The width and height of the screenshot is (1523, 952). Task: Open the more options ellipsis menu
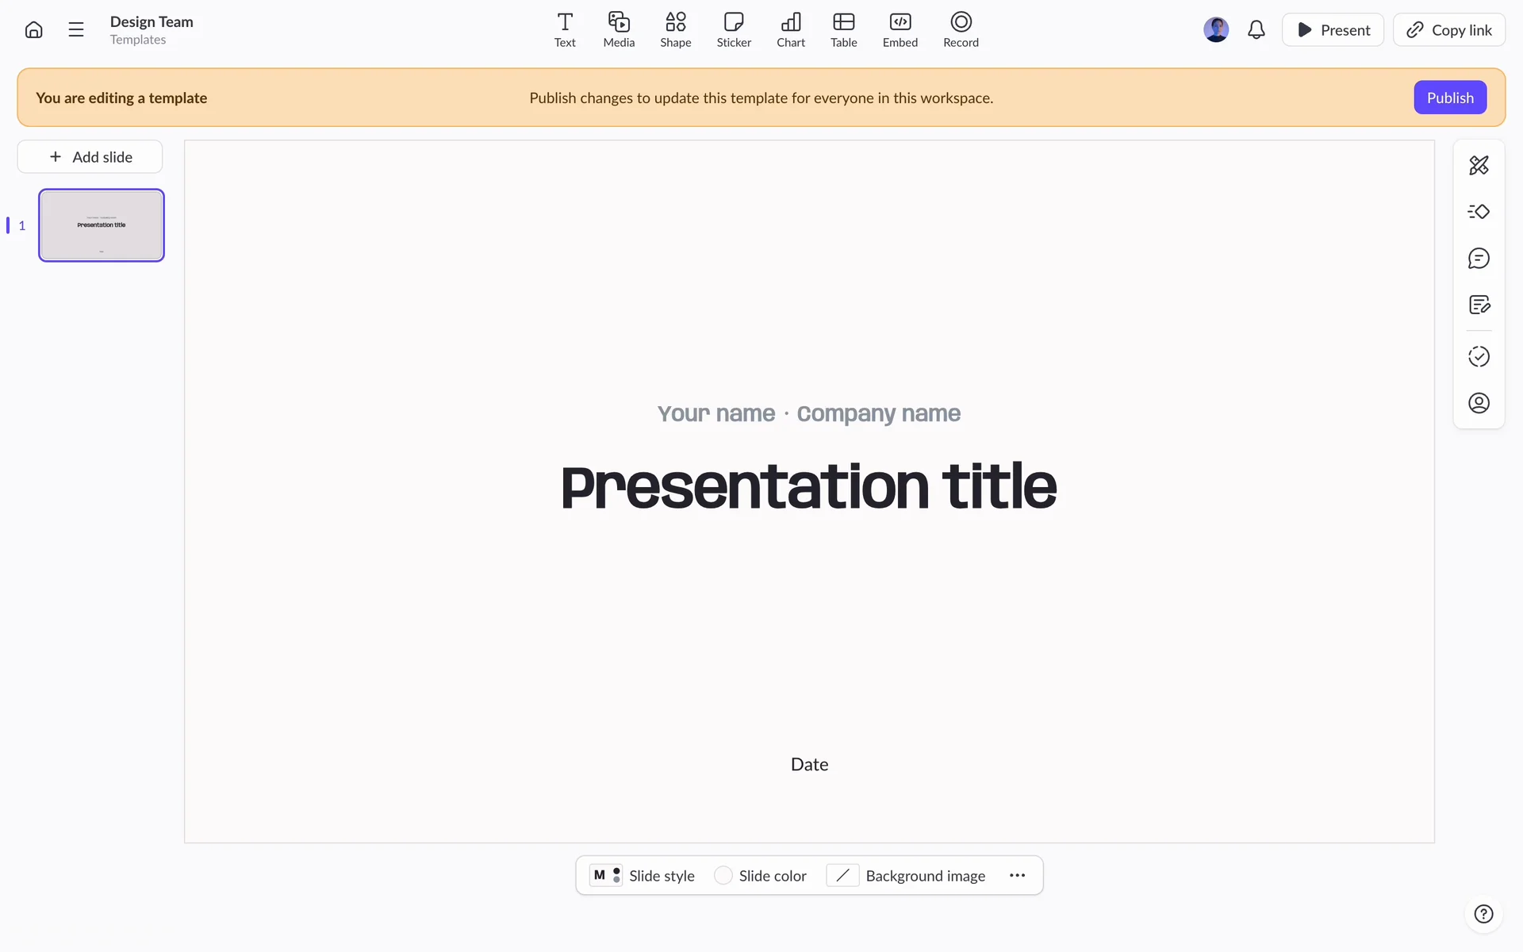(x=1017, y=875)
